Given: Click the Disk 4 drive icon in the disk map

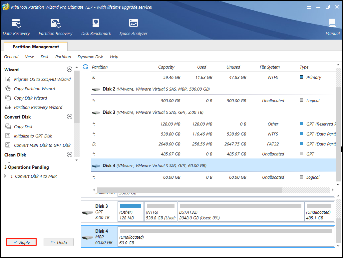Looking at the screenshot, I should (x=88, y=237).
